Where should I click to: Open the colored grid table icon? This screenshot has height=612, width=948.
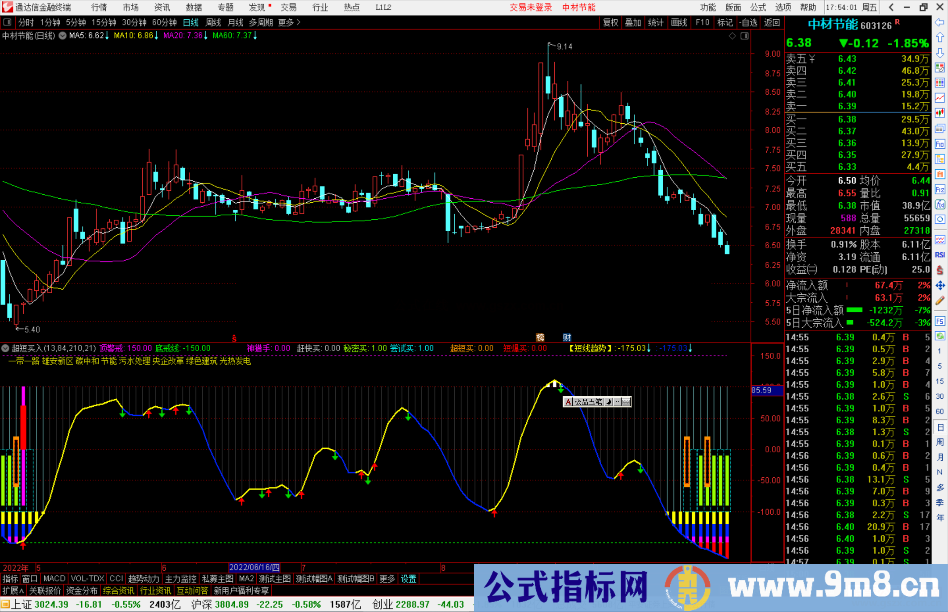click(940, 83)
